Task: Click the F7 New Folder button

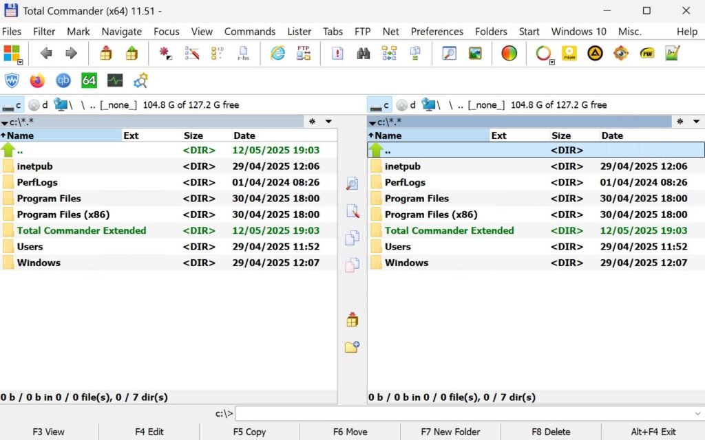Action: 450,432
